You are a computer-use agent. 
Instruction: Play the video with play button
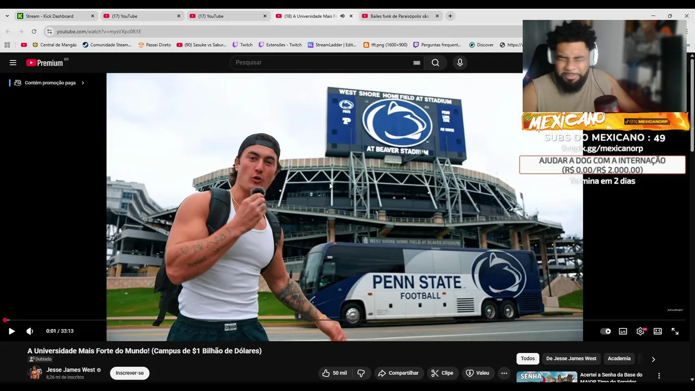click(x=11, y=331)
